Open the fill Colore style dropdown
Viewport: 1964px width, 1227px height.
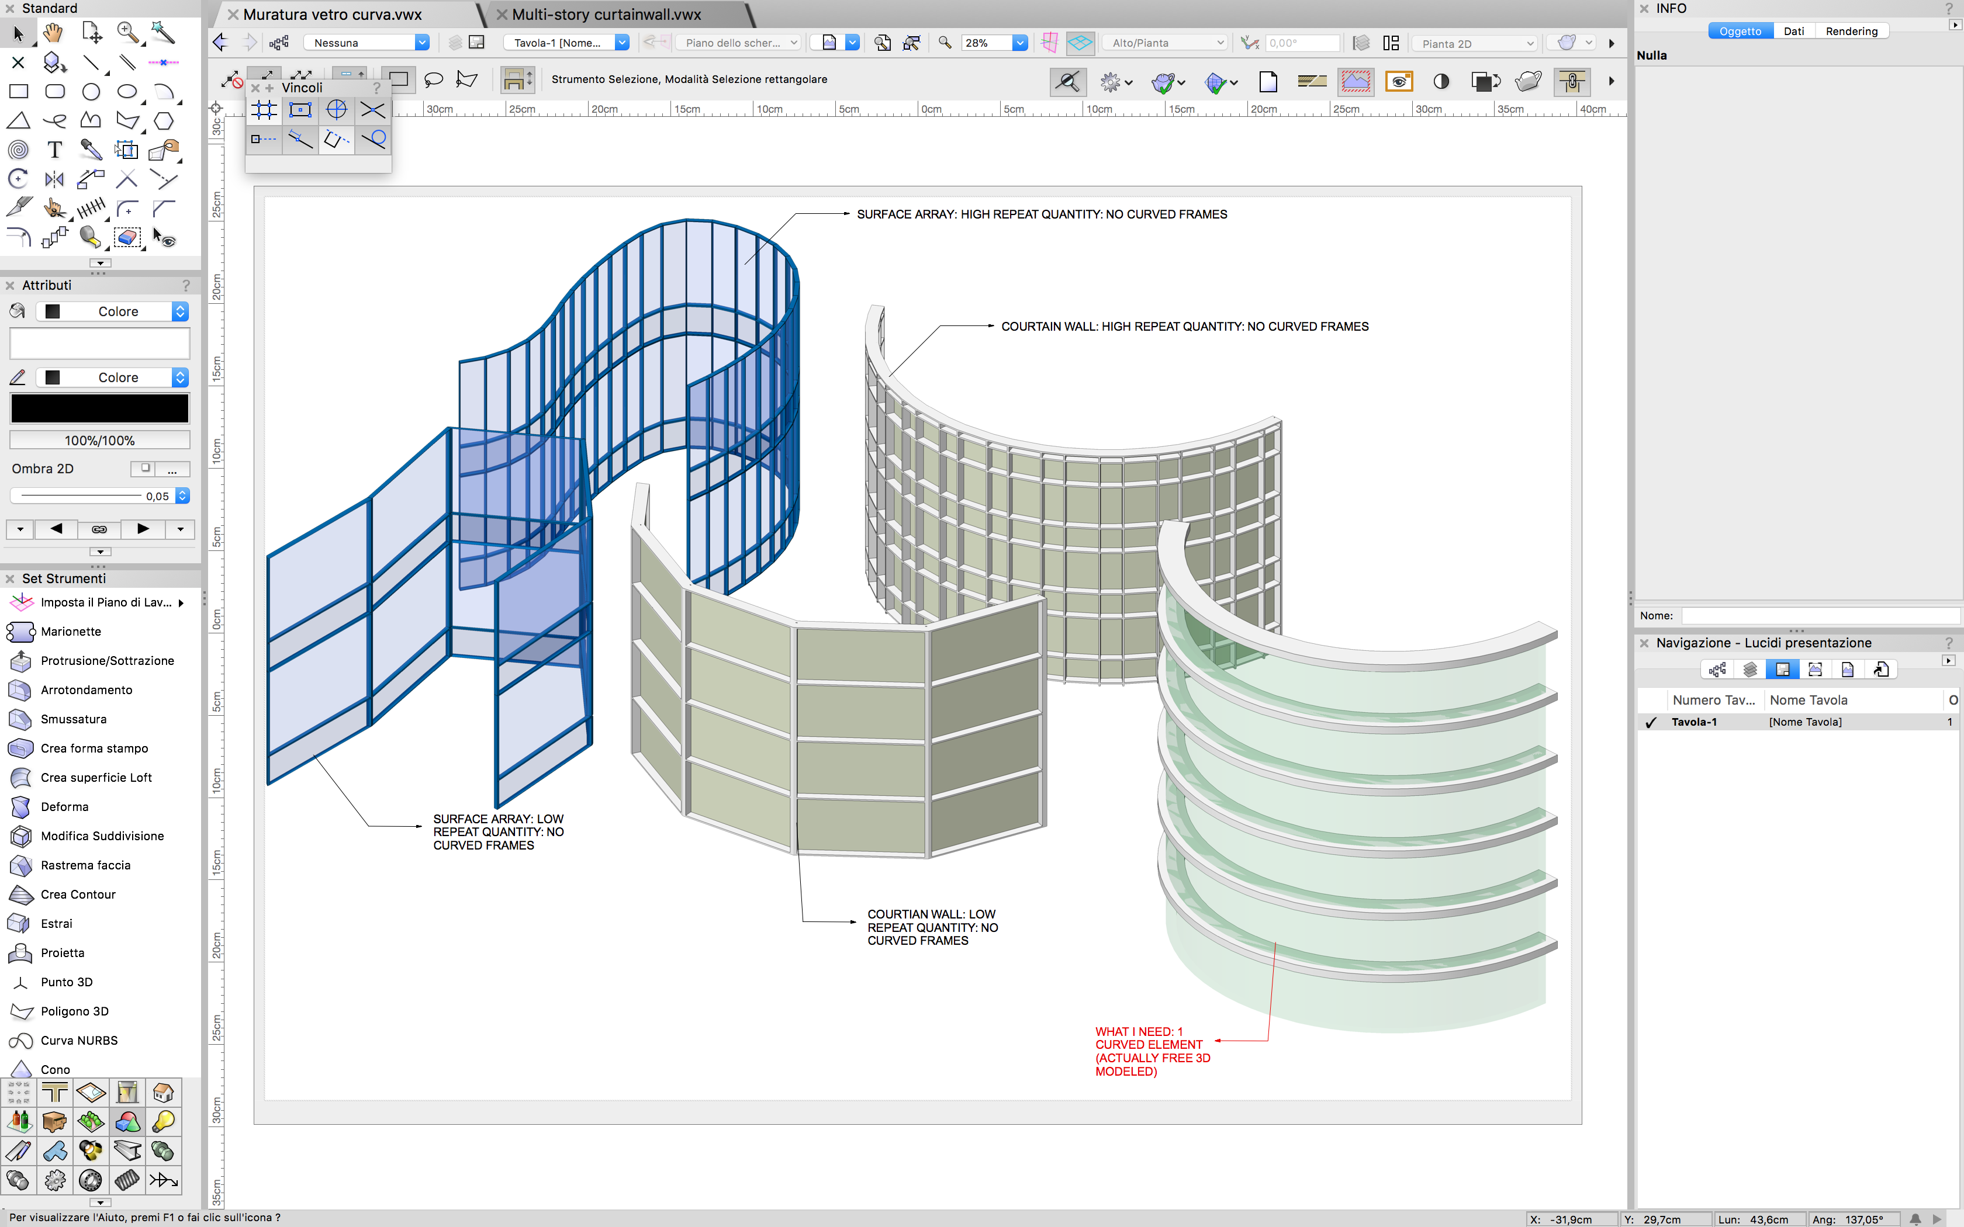(180, 311)
